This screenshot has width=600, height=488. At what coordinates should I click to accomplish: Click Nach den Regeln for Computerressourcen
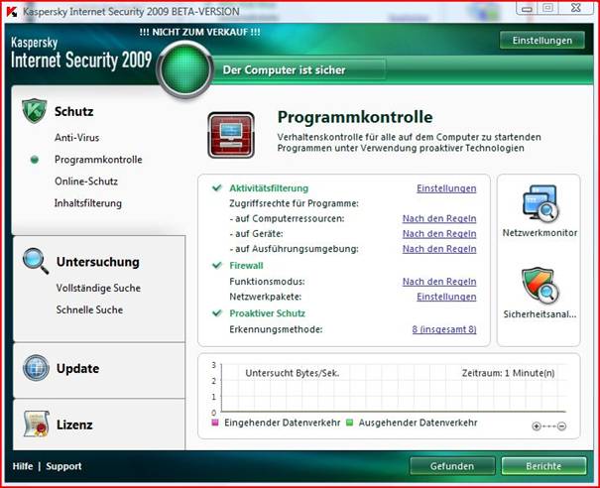439,218
